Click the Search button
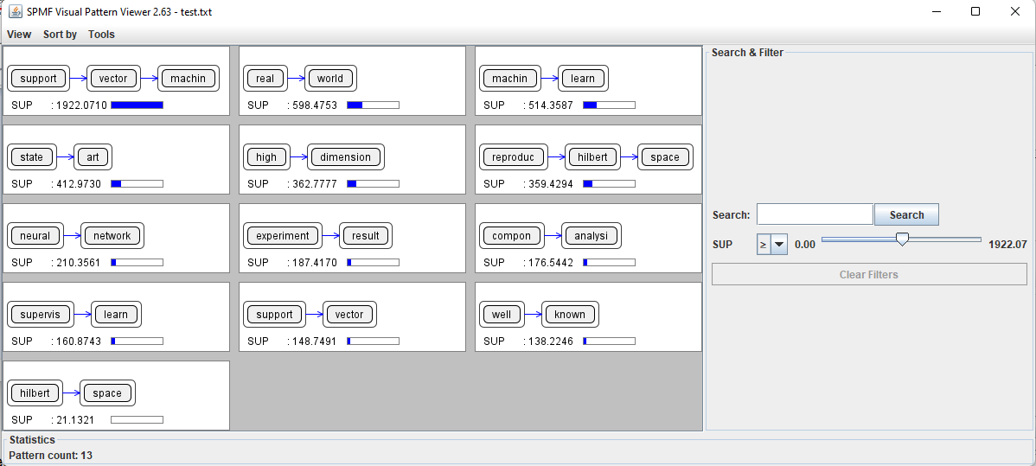The width and height of the screenshot is (1036, 466). click(x=906, y=214)
